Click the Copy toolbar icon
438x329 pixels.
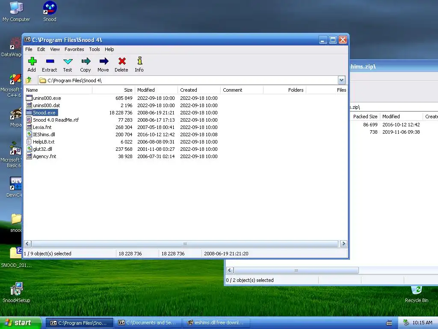pyautogui.click(x=86, y=61)
